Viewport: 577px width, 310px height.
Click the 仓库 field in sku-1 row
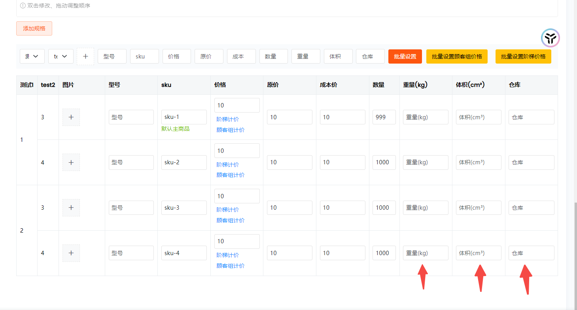532,117
